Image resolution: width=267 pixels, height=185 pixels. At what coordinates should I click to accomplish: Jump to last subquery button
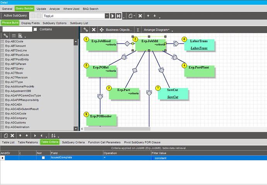[118, 16]
